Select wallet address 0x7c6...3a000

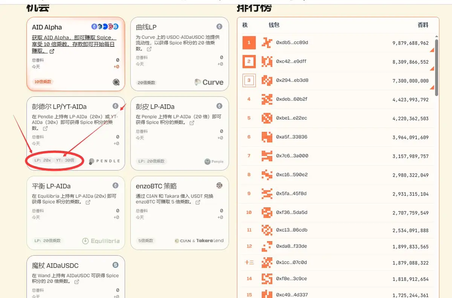click(292, 156)
